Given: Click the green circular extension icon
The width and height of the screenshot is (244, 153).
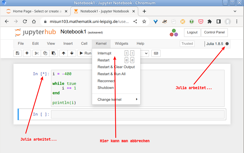Looking at the screenshot, I should point(192,22).
